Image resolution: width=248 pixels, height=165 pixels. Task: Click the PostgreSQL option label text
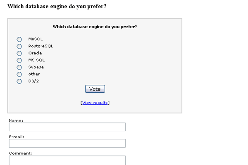pos(41,46)
